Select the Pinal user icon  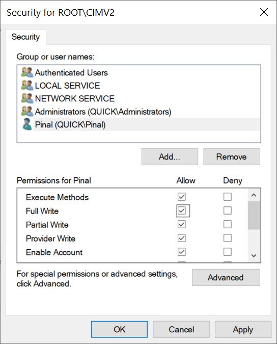point(27,124)
